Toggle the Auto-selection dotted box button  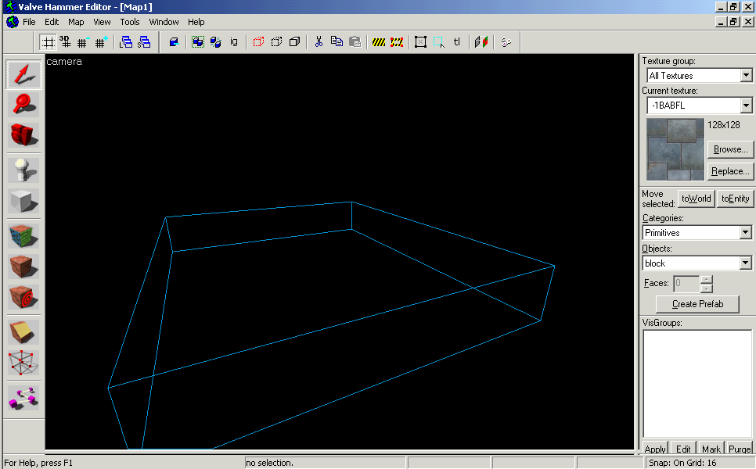[x=439, y=42]
